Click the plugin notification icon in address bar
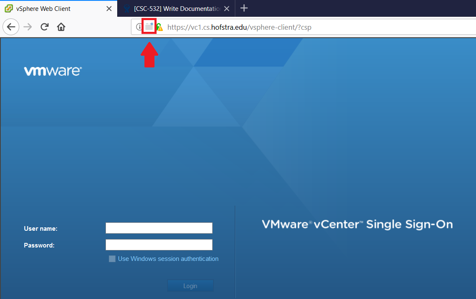Viewport: 476px width, 299px height. click(149, 27)
